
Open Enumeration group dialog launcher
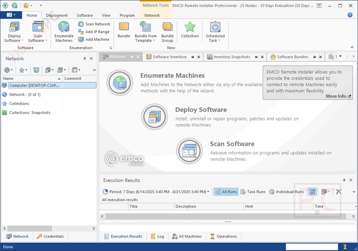pyautogui.click(x=111, y=48)
